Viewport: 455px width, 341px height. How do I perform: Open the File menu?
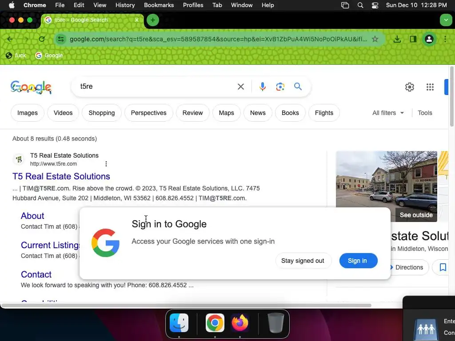point(60,5)
